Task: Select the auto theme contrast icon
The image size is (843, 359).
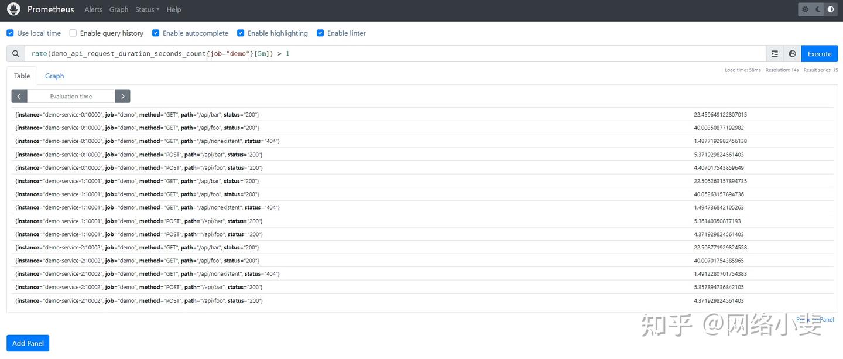Action: click(x=830, y=9)
